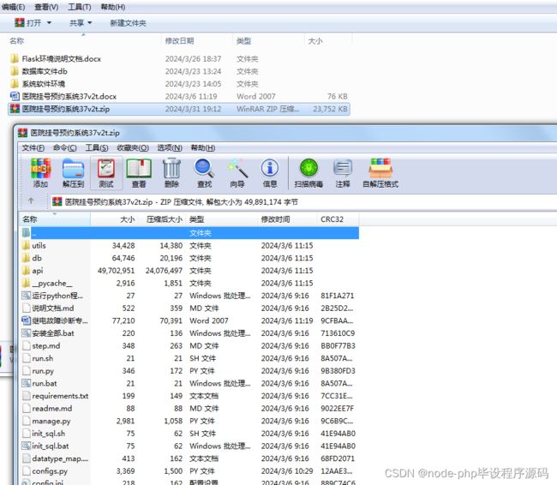Click the Explorer 新建文件夹 button

click(x=128, y=23)
